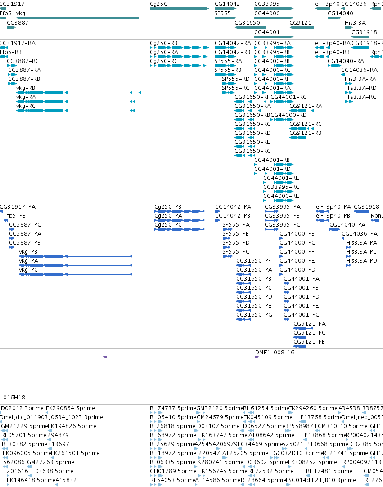383x487 pixels.
Task: Click the CG3887 gene label
Action: point(18,22)
